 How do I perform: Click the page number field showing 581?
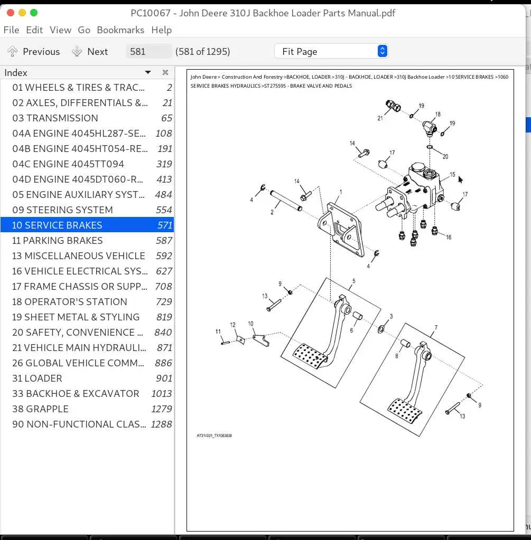click(x=148, y=51)
